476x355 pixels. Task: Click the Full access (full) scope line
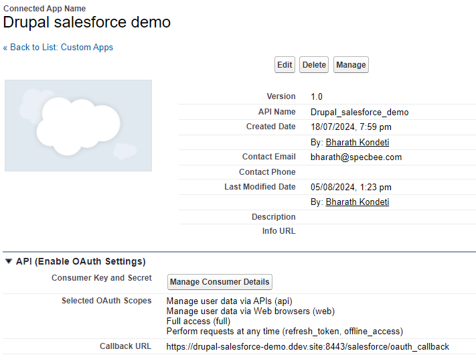(198, 322)
